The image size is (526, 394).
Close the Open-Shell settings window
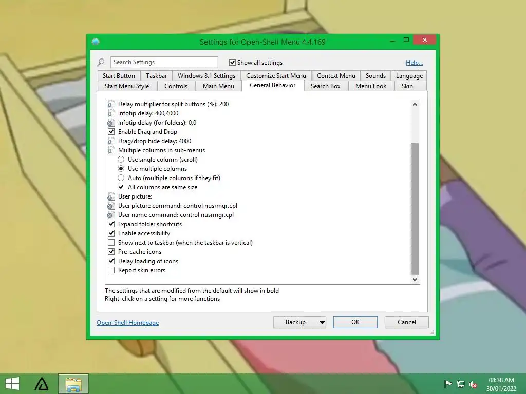pyautogui.click(x=425, y=40)
